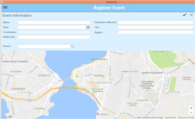Zoom out the map with minus button
This screenshot has width=195, height=119.
click(191, 112)
